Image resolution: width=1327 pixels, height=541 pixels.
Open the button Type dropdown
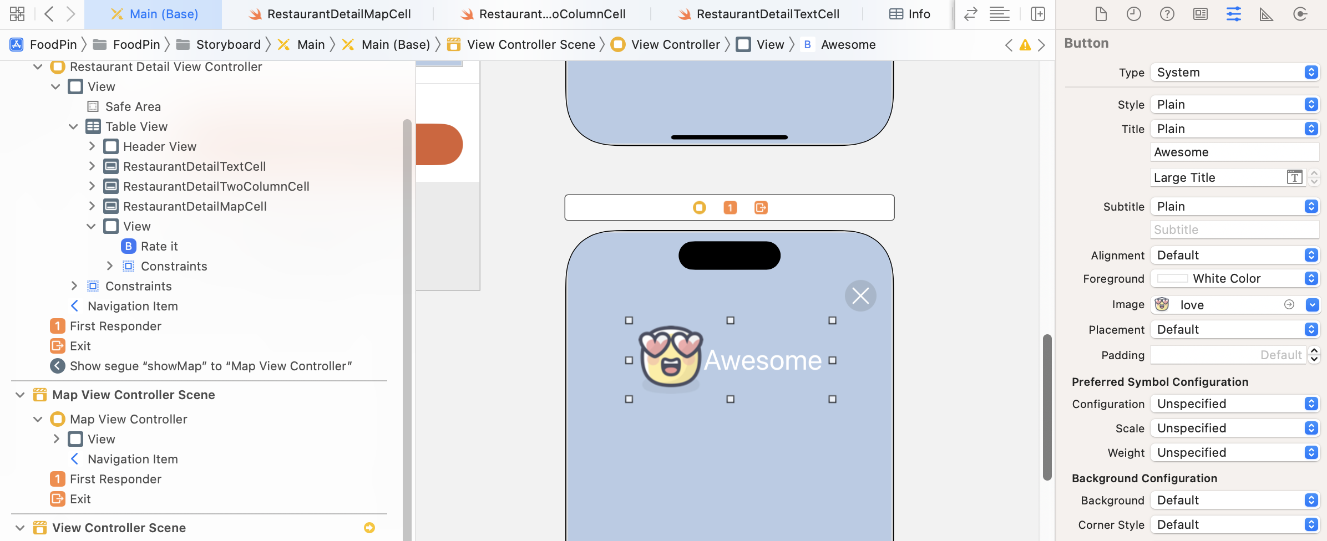(x=1234, y=73)
